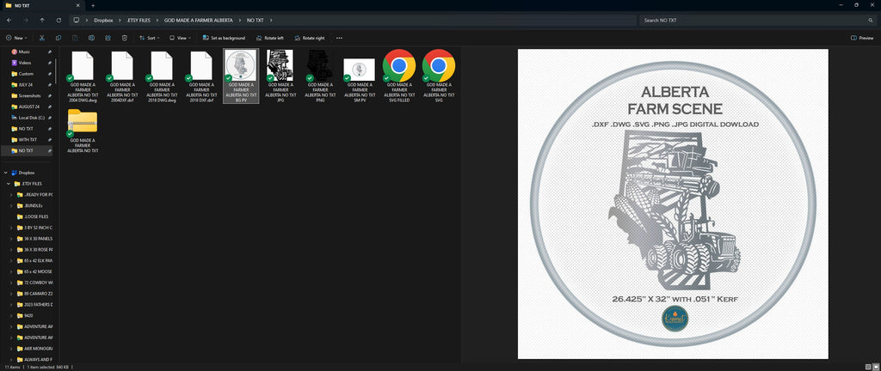Expand the .BUNDLEs folder in tree
Viewport: 881px width, 371px height.
(12, 205)
